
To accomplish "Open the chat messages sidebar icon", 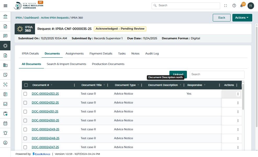I will [x=5, y=36].
